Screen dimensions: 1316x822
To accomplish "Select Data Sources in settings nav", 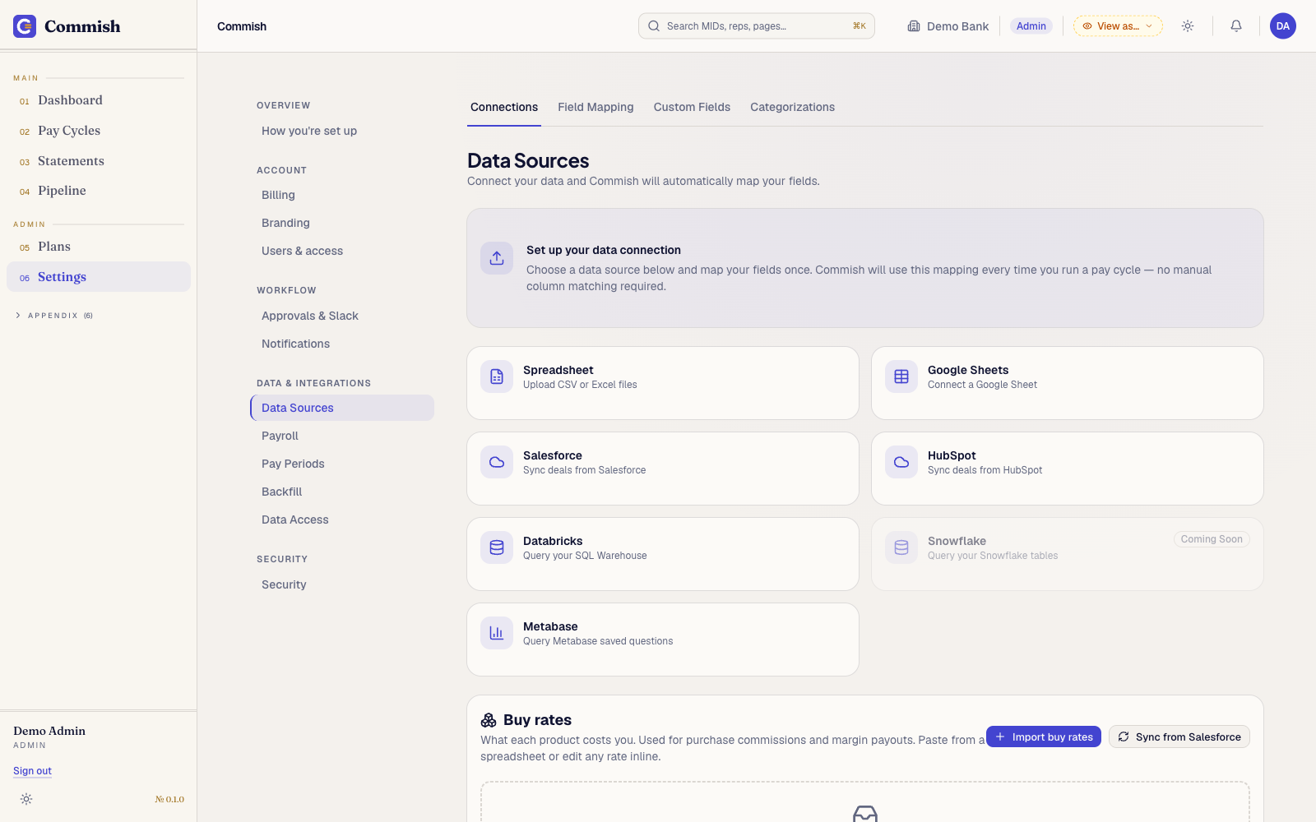I will coord(342,408).
